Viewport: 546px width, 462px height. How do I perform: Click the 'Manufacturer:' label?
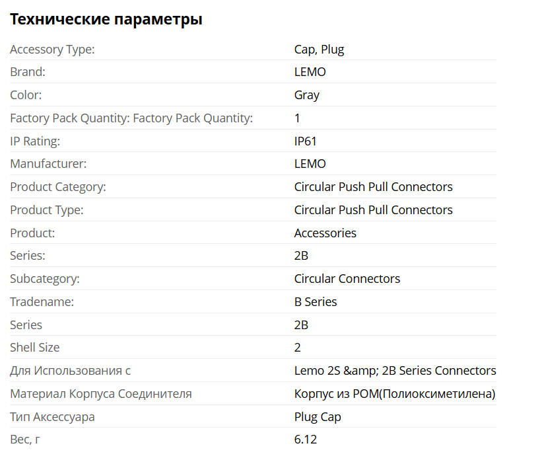point(48,164)
